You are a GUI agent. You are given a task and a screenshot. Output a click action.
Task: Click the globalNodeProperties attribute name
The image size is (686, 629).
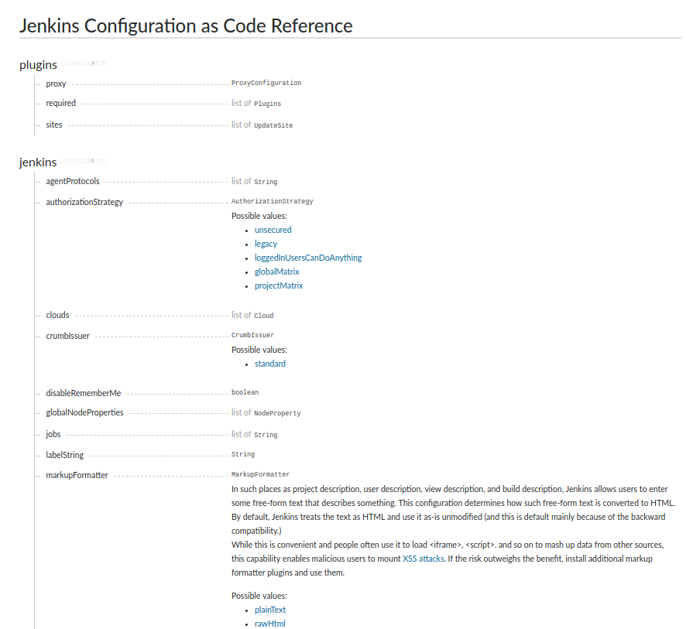coord(84,412)
